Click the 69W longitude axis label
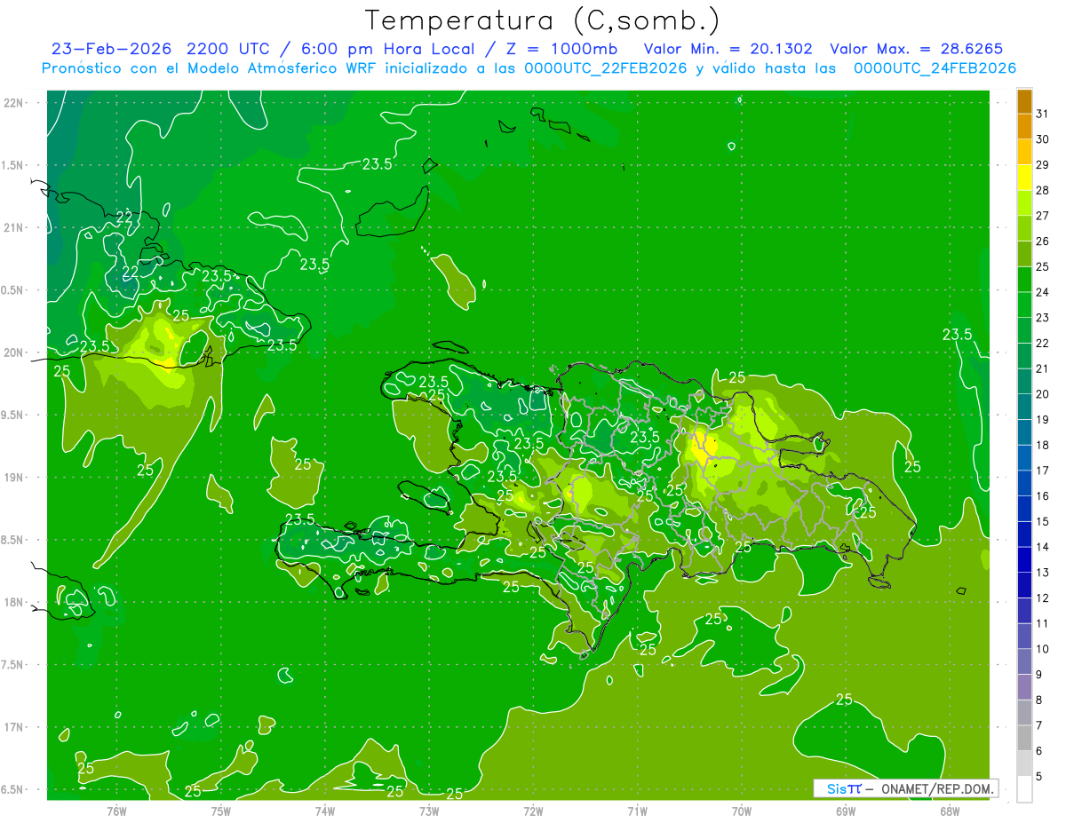The height and width of the screenshot is (823, 1066). 846,811
